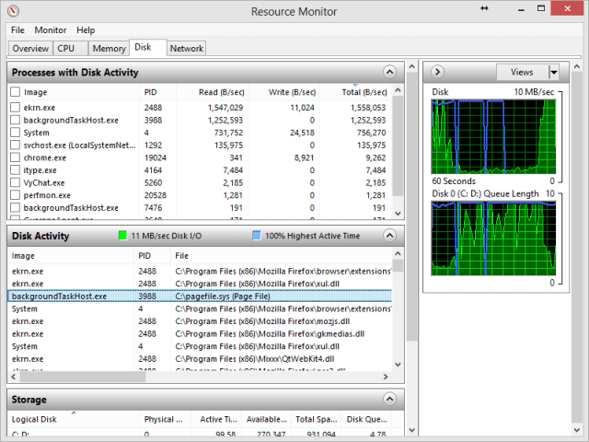The height and width of the screenshot is (442, 589).
Task: Click the Views button
Action: tap(522, 72)
